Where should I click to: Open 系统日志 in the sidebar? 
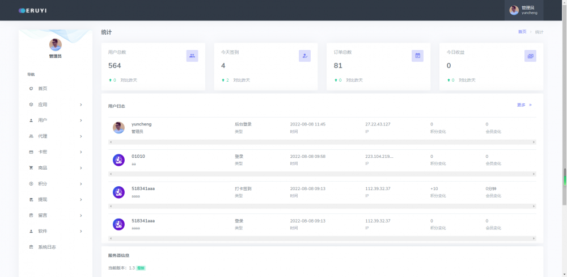(x=46, y=247)
